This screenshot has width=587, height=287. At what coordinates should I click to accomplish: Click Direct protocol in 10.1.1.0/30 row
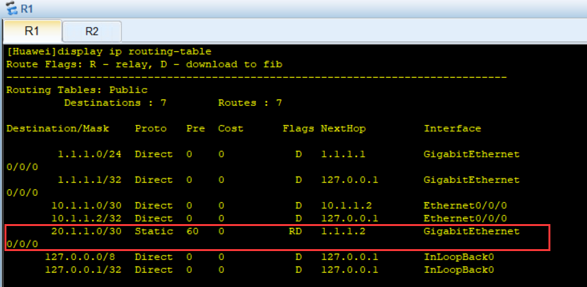[154, 206]
